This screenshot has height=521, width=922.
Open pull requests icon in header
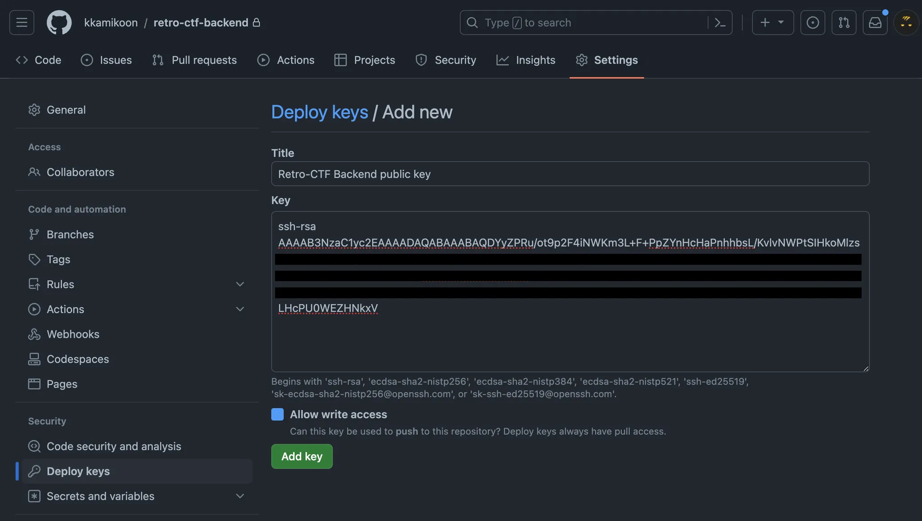click(x=844, y=22)
